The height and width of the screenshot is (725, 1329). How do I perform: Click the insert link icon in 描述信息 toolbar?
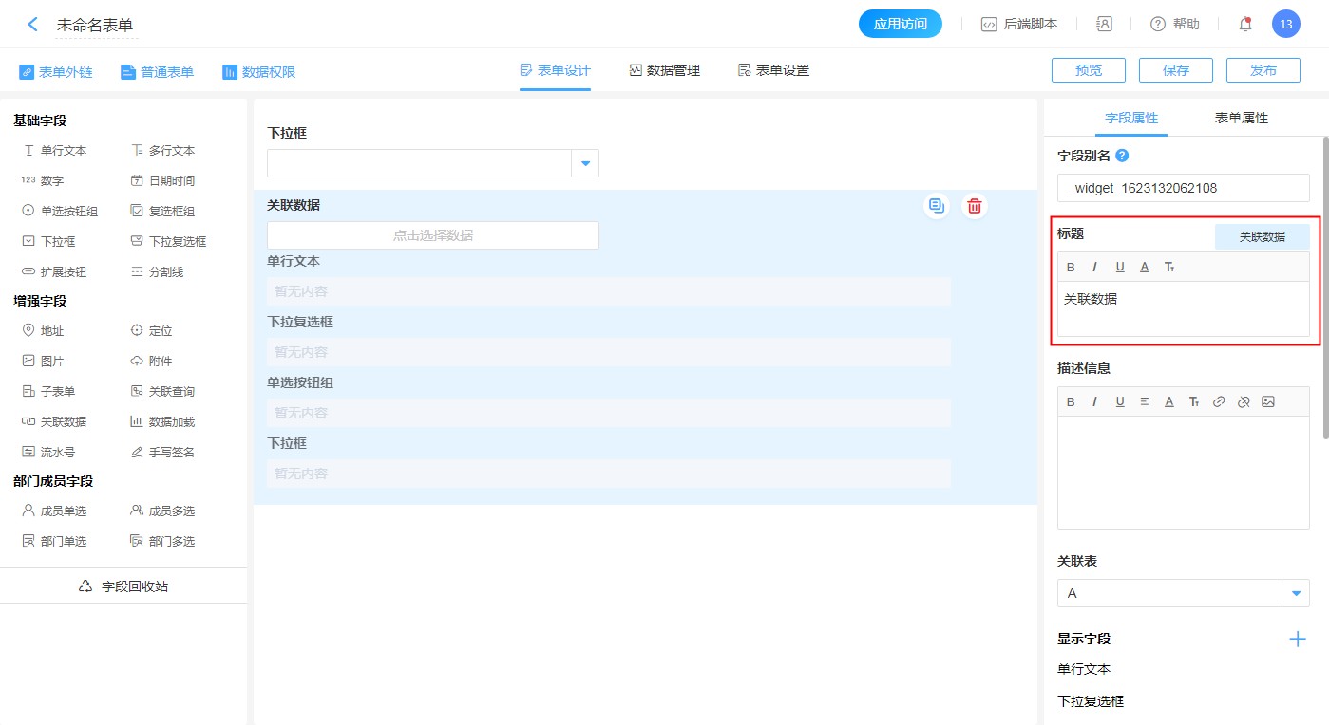pos(1219,401)
